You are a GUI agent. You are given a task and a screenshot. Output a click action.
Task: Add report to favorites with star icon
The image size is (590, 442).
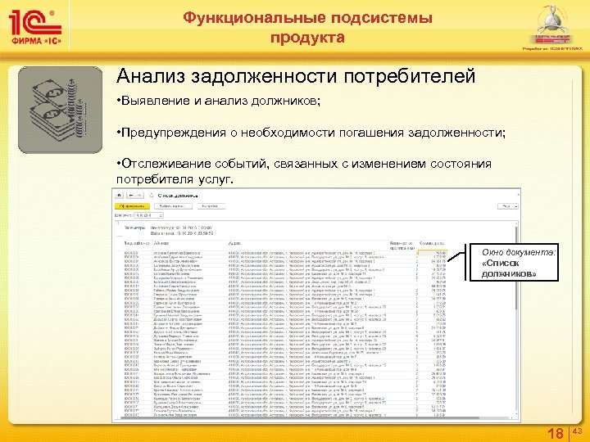tap(152, 196)
